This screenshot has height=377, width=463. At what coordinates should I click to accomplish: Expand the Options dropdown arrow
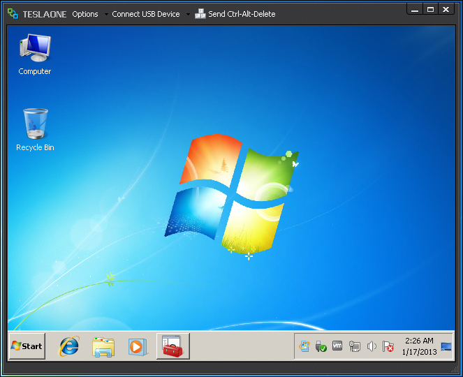[x=106, y=14]
